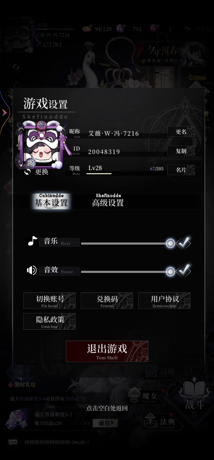Tap the panda avatar portrait
This screenshot has width=214, height=460.
[42, 145]
